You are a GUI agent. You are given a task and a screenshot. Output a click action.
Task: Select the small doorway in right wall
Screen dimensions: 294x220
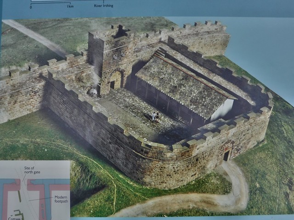[226, 154]
